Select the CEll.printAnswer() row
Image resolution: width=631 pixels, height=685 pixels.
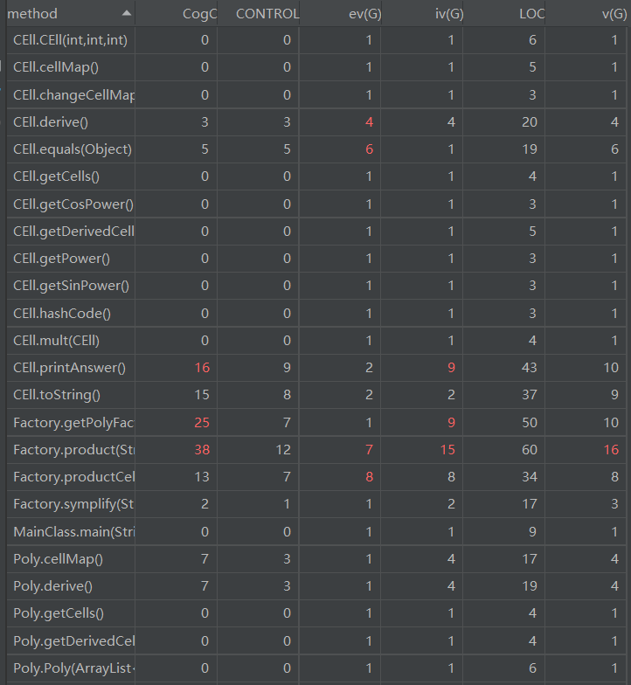tap(316, 367)
